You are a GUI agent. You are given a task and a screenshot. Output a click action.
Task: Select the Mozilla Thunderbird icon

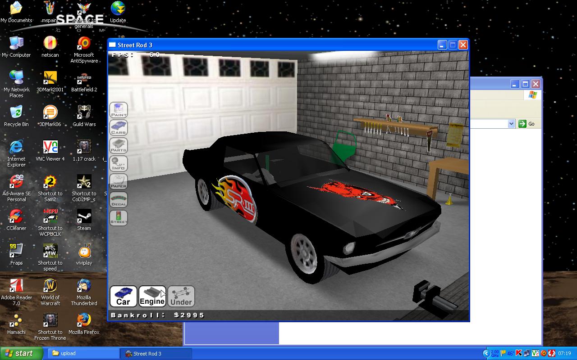[x=84, y=292]
